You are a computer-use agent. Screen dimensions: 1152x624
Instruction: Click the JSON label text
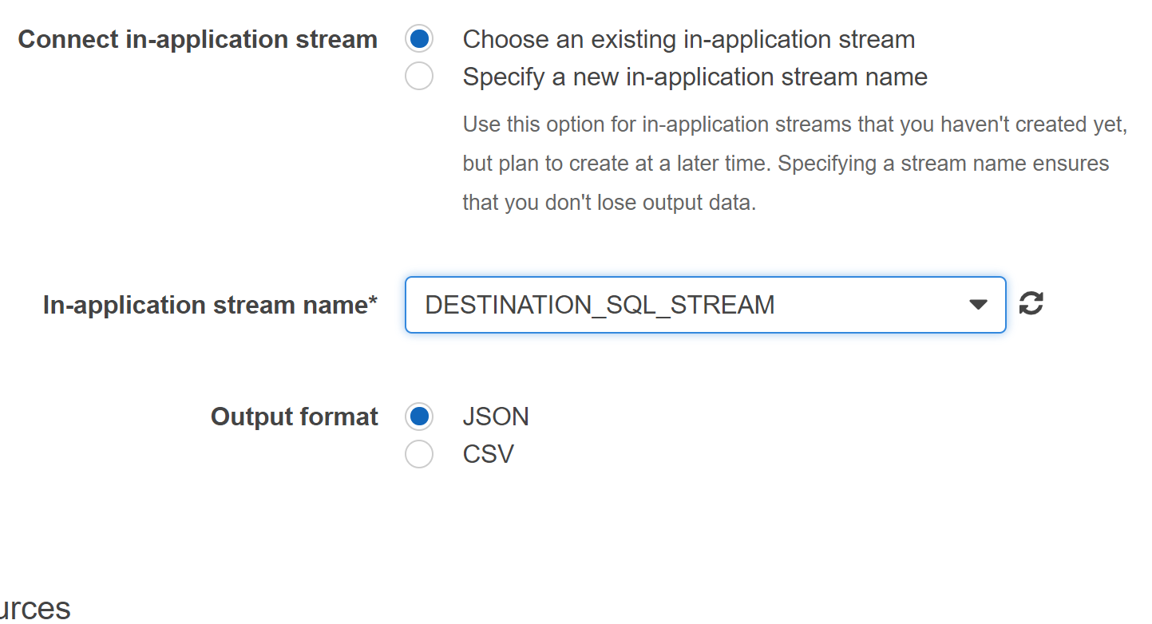click(496, 417)
